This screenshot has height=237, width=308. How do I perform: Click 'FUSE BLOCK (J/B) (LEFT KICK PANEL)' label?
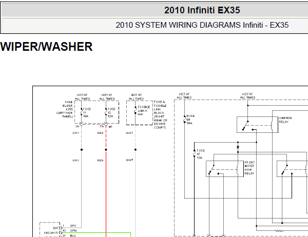click(x=65, y=109)
